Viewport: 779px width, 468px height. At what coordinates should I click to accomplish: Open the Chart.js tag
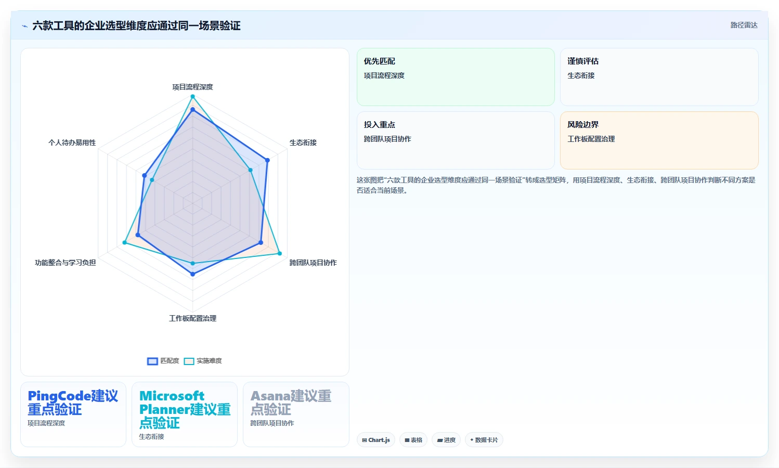point(376,440)
